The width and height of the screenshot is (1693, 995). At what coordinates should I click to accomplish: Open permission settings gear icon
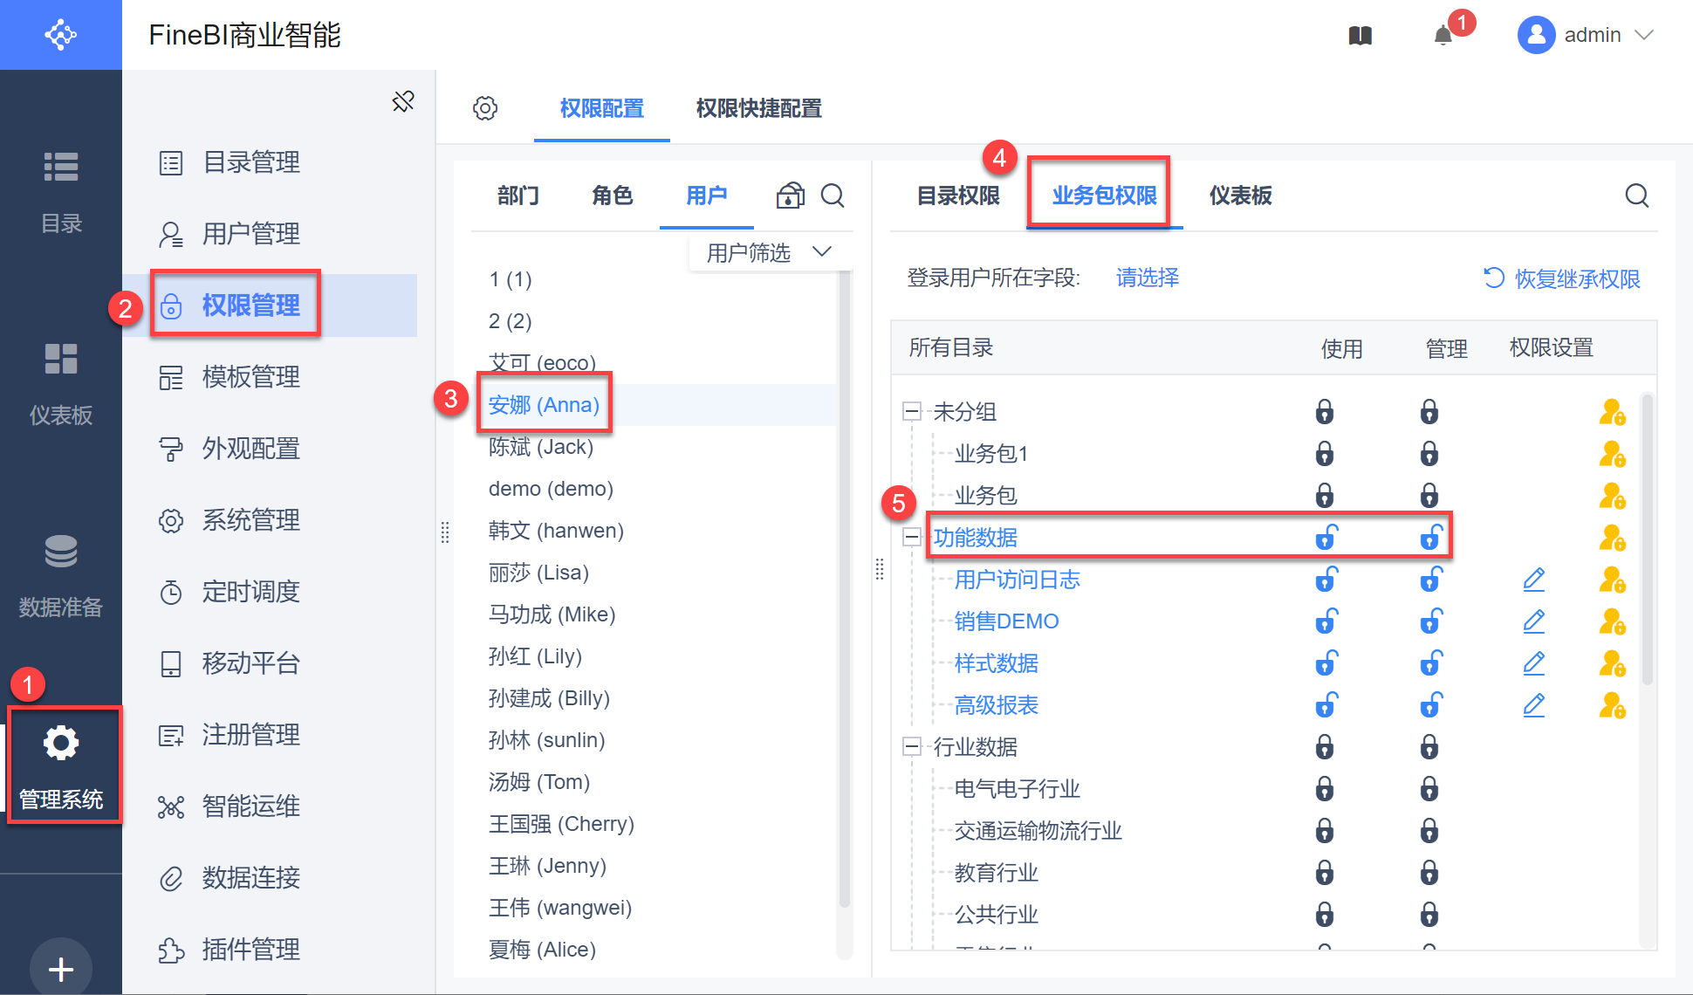pos(485,108)
